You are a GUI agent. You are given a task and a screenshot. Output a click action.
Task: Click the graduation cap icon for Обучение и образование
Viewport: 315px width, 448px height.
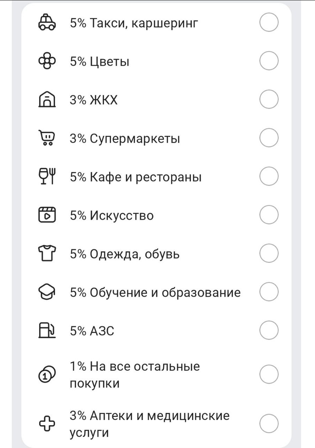click(47, 291)
